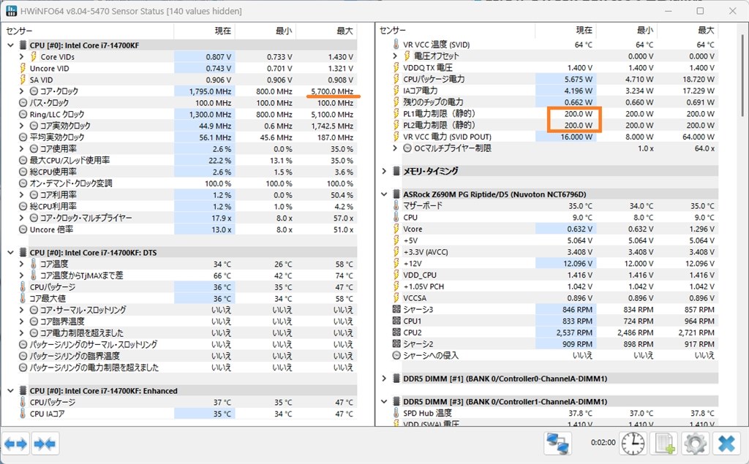Select the DDR5 DIMM [#3] group header

click(549, 401)
